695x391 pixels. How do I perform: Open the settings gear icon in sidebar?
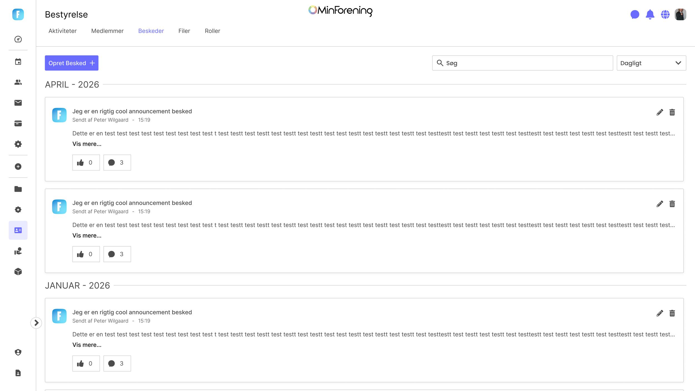(18, 144)
